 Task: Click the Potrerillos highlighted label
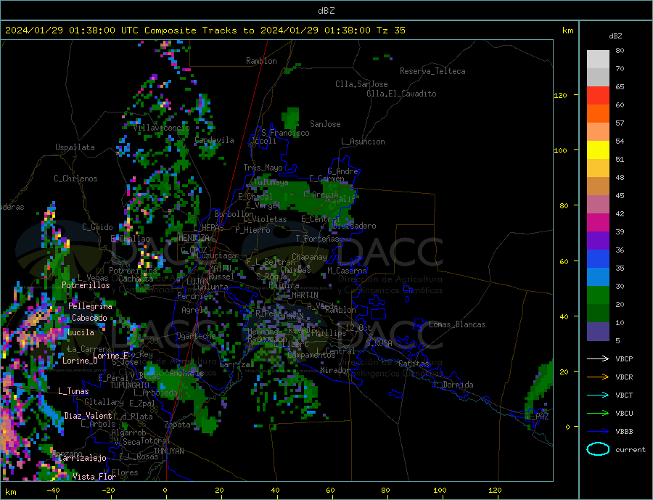(86, 285)
